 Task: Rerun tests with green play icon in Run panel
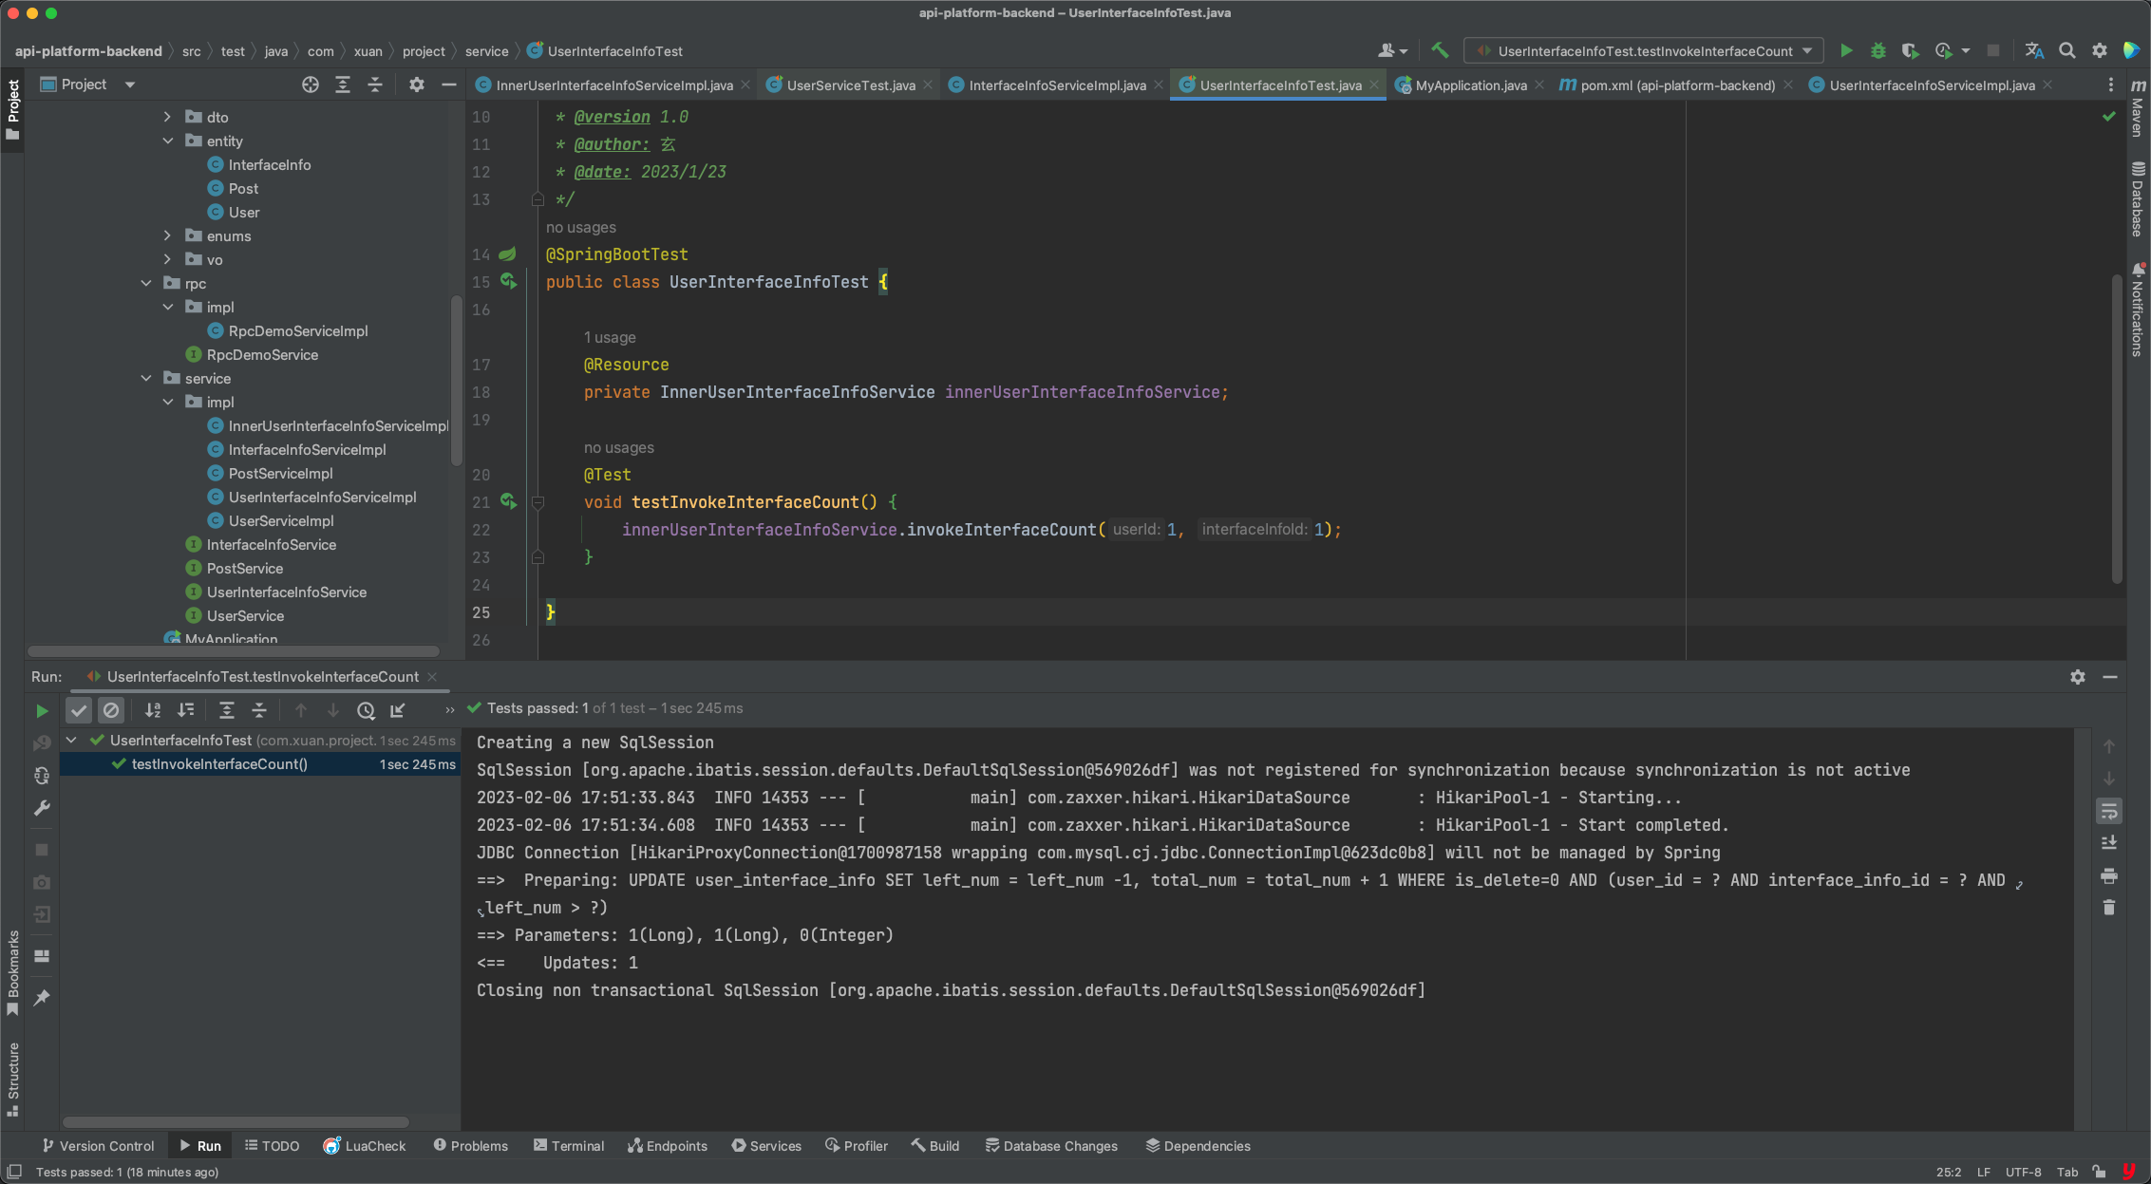42,710
